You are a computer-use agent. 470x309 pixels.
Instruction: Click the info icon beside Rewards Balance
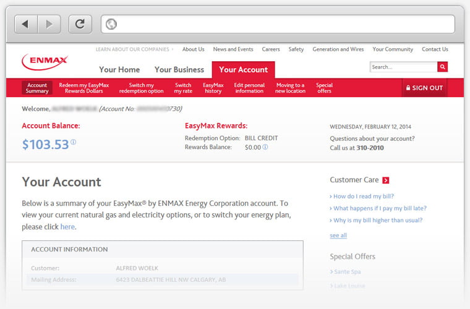265,147
